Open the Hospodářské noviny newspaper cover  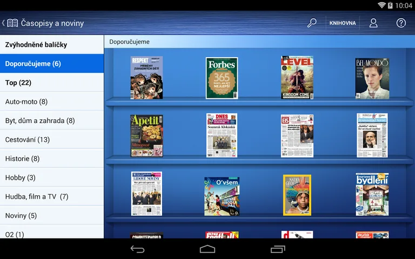[372, 135]
